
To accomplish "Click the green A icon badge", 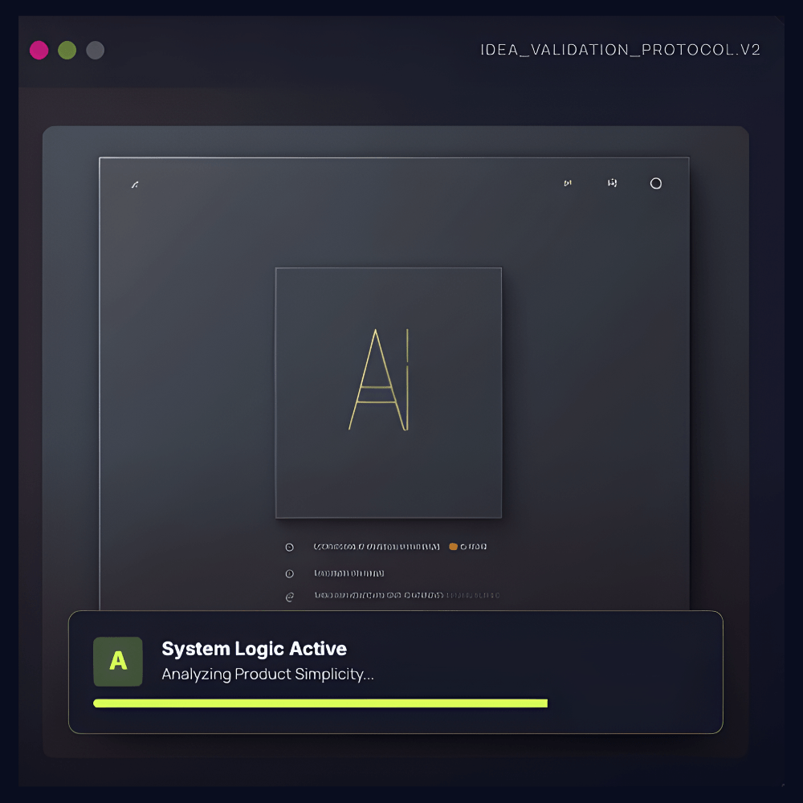I will pos(118,661).
